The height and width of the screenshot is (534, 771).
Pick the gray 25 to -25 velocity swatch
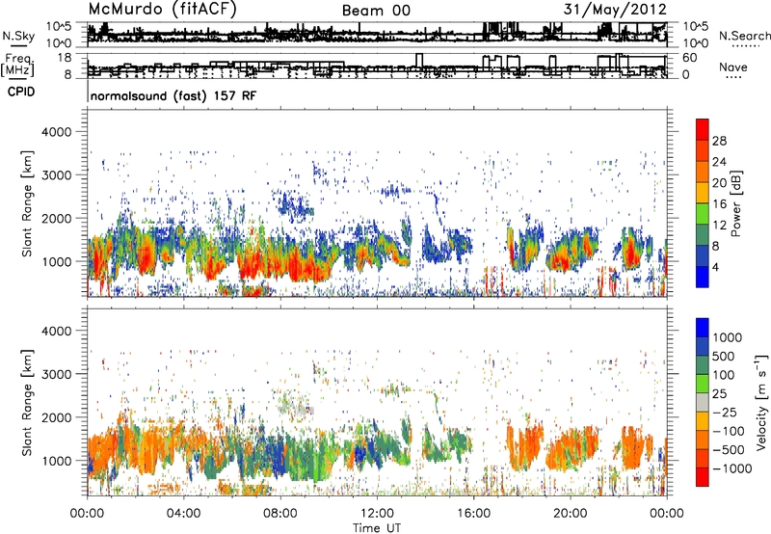(x=703, y=402)
